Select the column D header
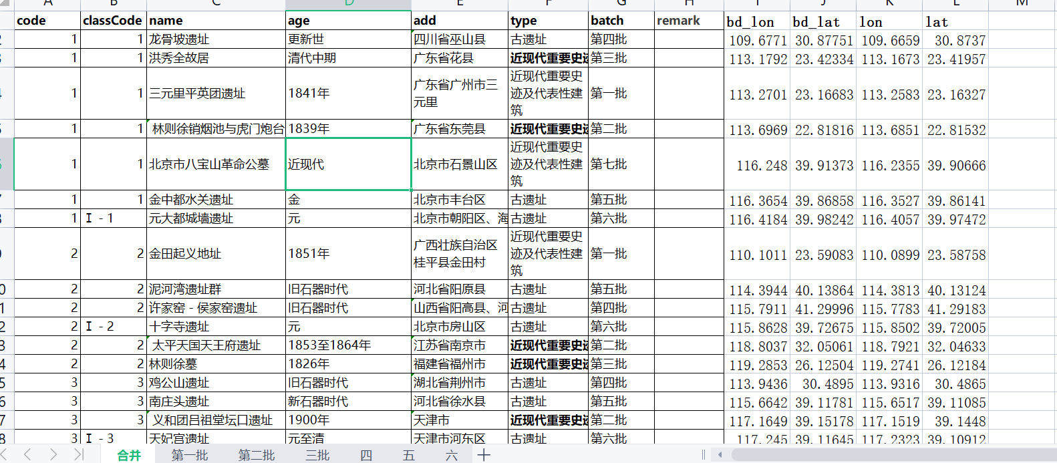1057x463 pixels. tap(348, 4)
